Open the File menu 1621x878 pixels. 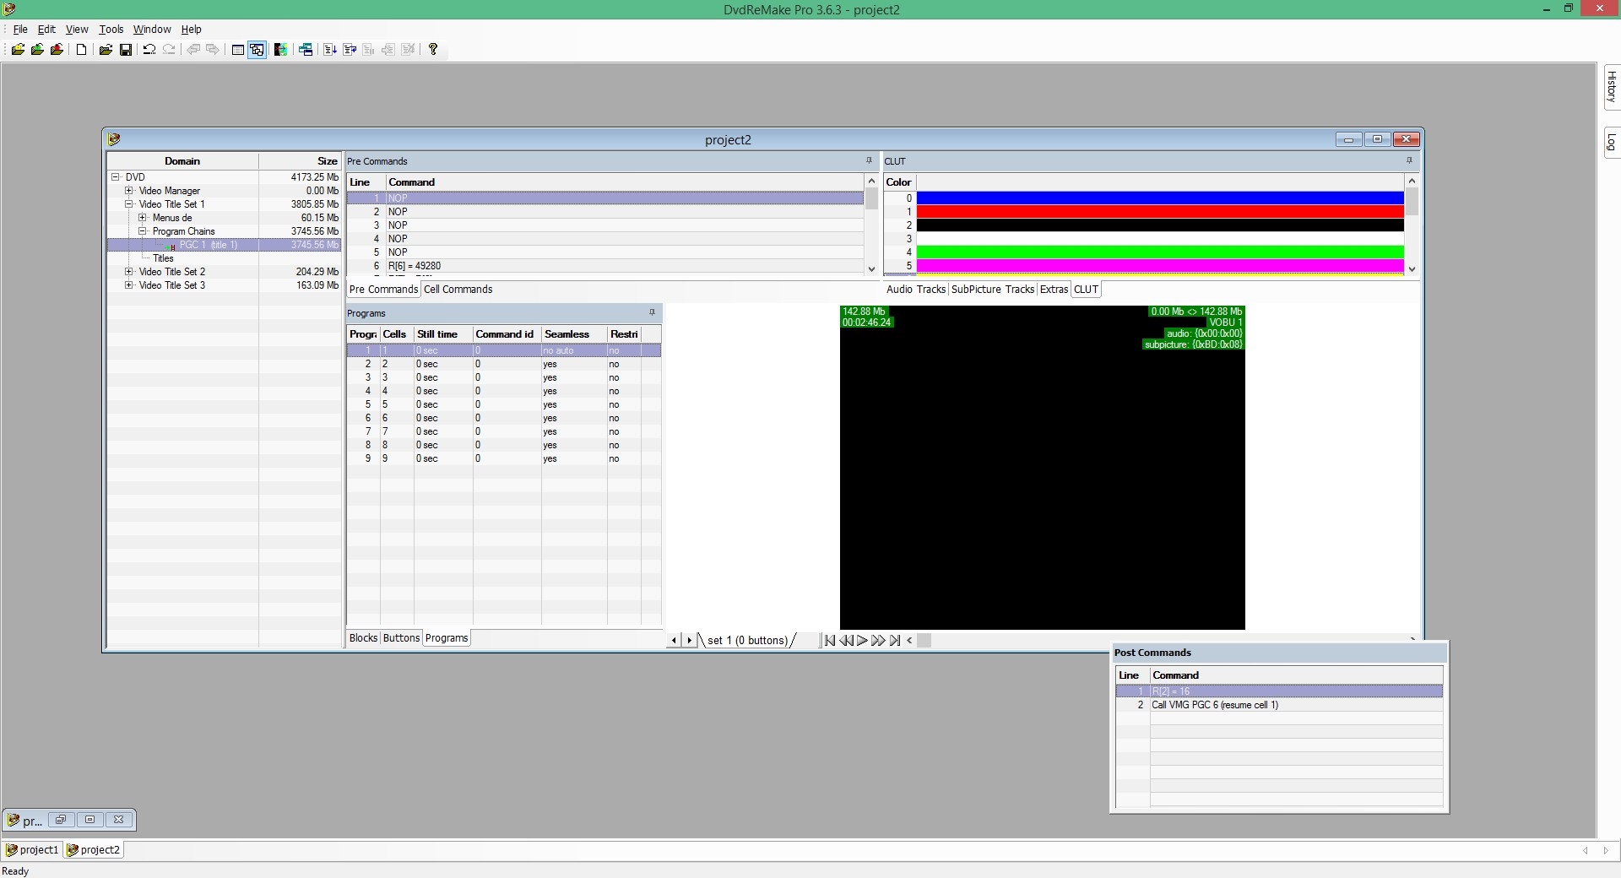coord(20,29)
